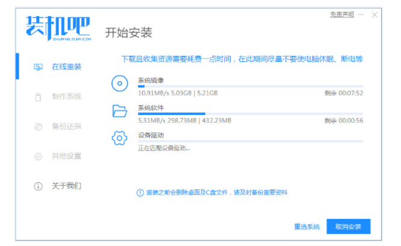
Task: Click the 在线重装 monitor icon
Action: (x=38, y=67)
